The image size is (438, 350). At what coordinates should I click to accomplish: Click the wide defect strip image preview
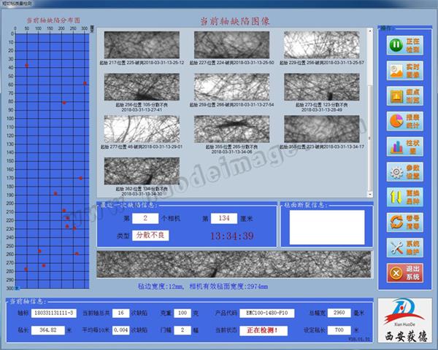pyautogui.click(x=233, y=265)
